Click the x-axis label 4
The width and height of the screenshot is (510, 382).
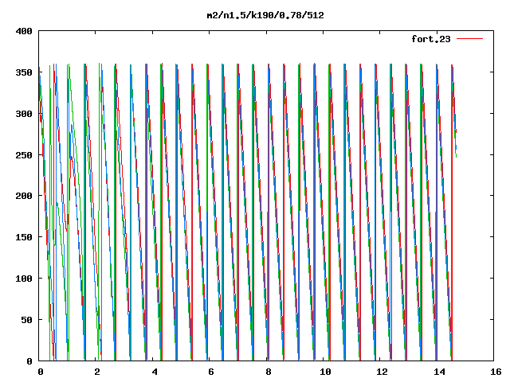point(155,372)
